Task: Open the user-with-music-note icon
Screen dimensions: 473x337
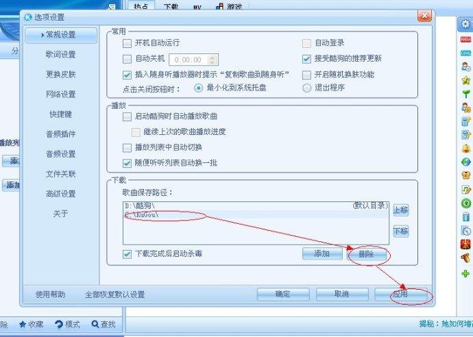Action: coord(465,108)
